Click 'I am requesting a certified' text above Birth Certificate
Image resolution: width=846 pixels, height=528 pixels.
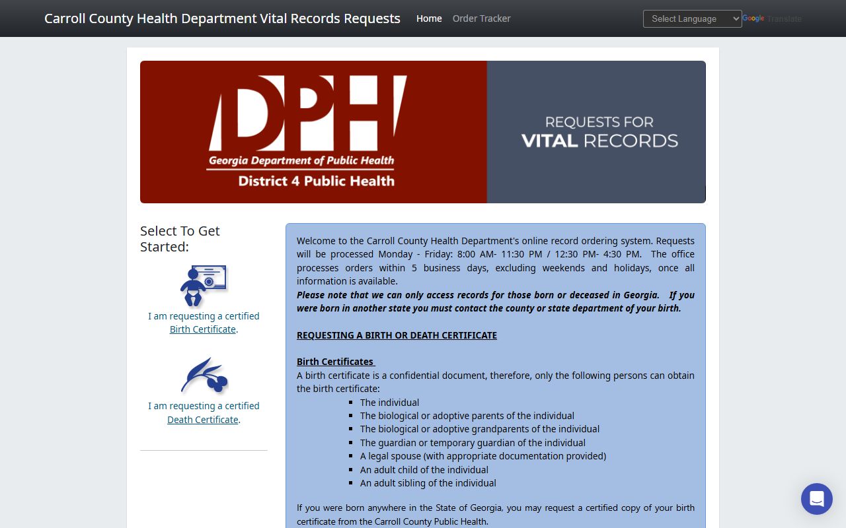tap(204, 316)
